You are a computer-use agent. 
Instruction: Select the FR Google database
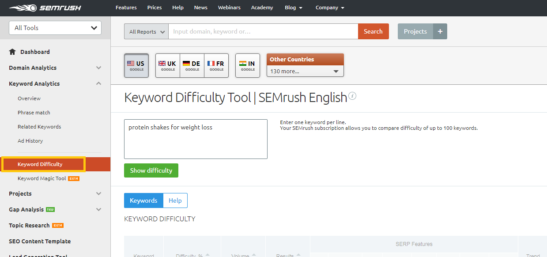click(x=216, y=66)
